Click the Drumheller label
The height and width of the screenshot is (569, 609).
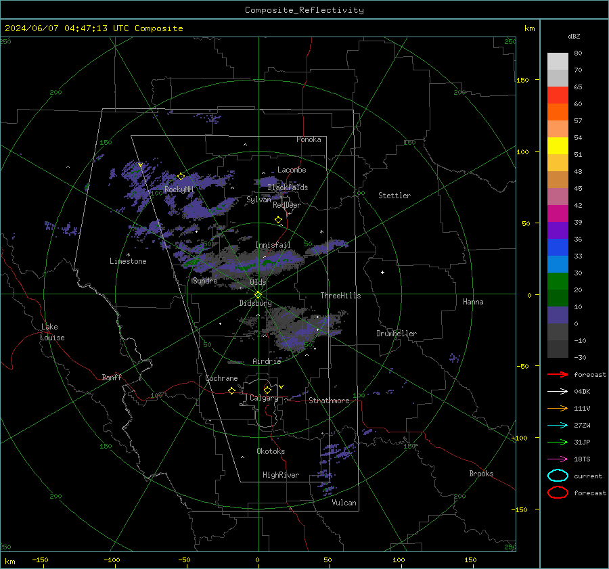pos(397,334)
